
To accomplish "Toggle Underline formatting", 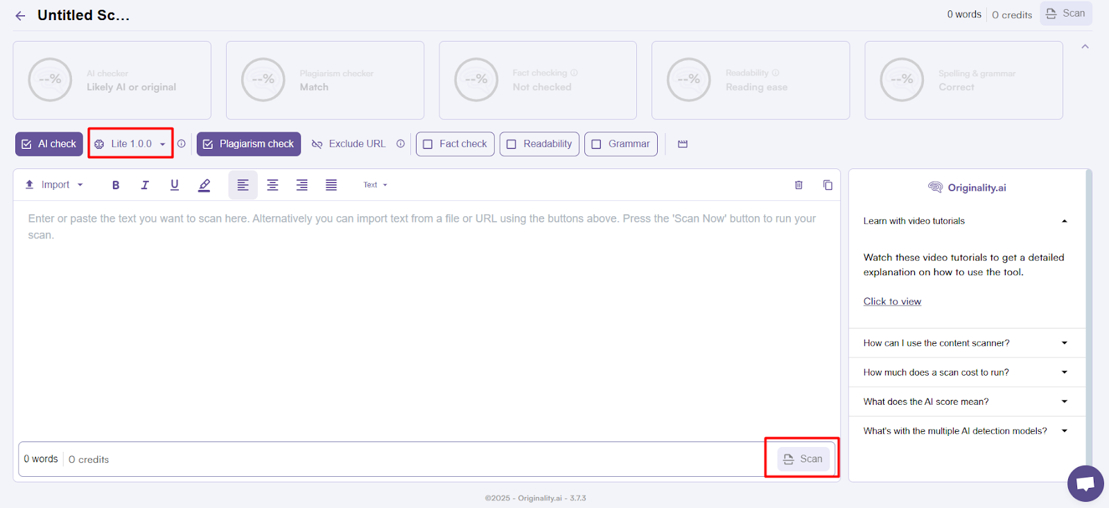I will (x=174, y=185).
